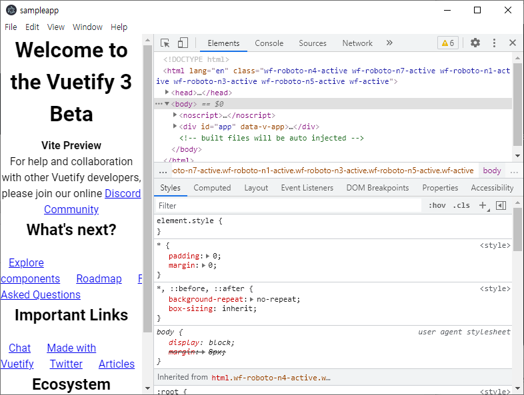The width and height of the screenshot is (524, 395).
Task: Maximize the sampleapp window
Action: click(x=477, y=11)
